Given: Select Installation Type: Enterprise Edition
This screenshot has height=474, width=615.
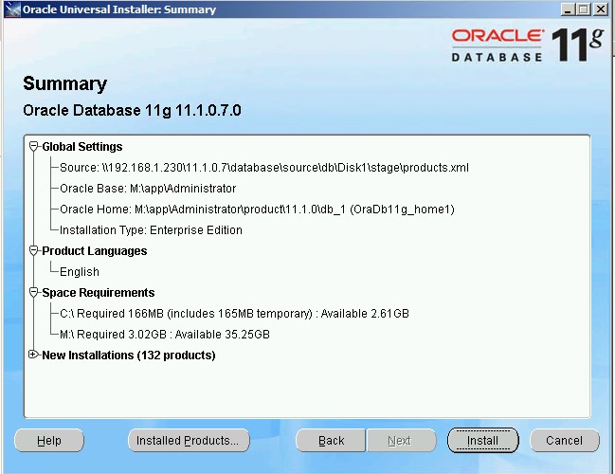Looking at the screenshot, I should pyautogui.click(x=151, y=230).
